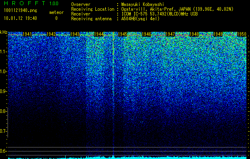This screenshot has height=159, width=250.
Task: Click the 1945 time marker
Action: [x=122, y=34]
